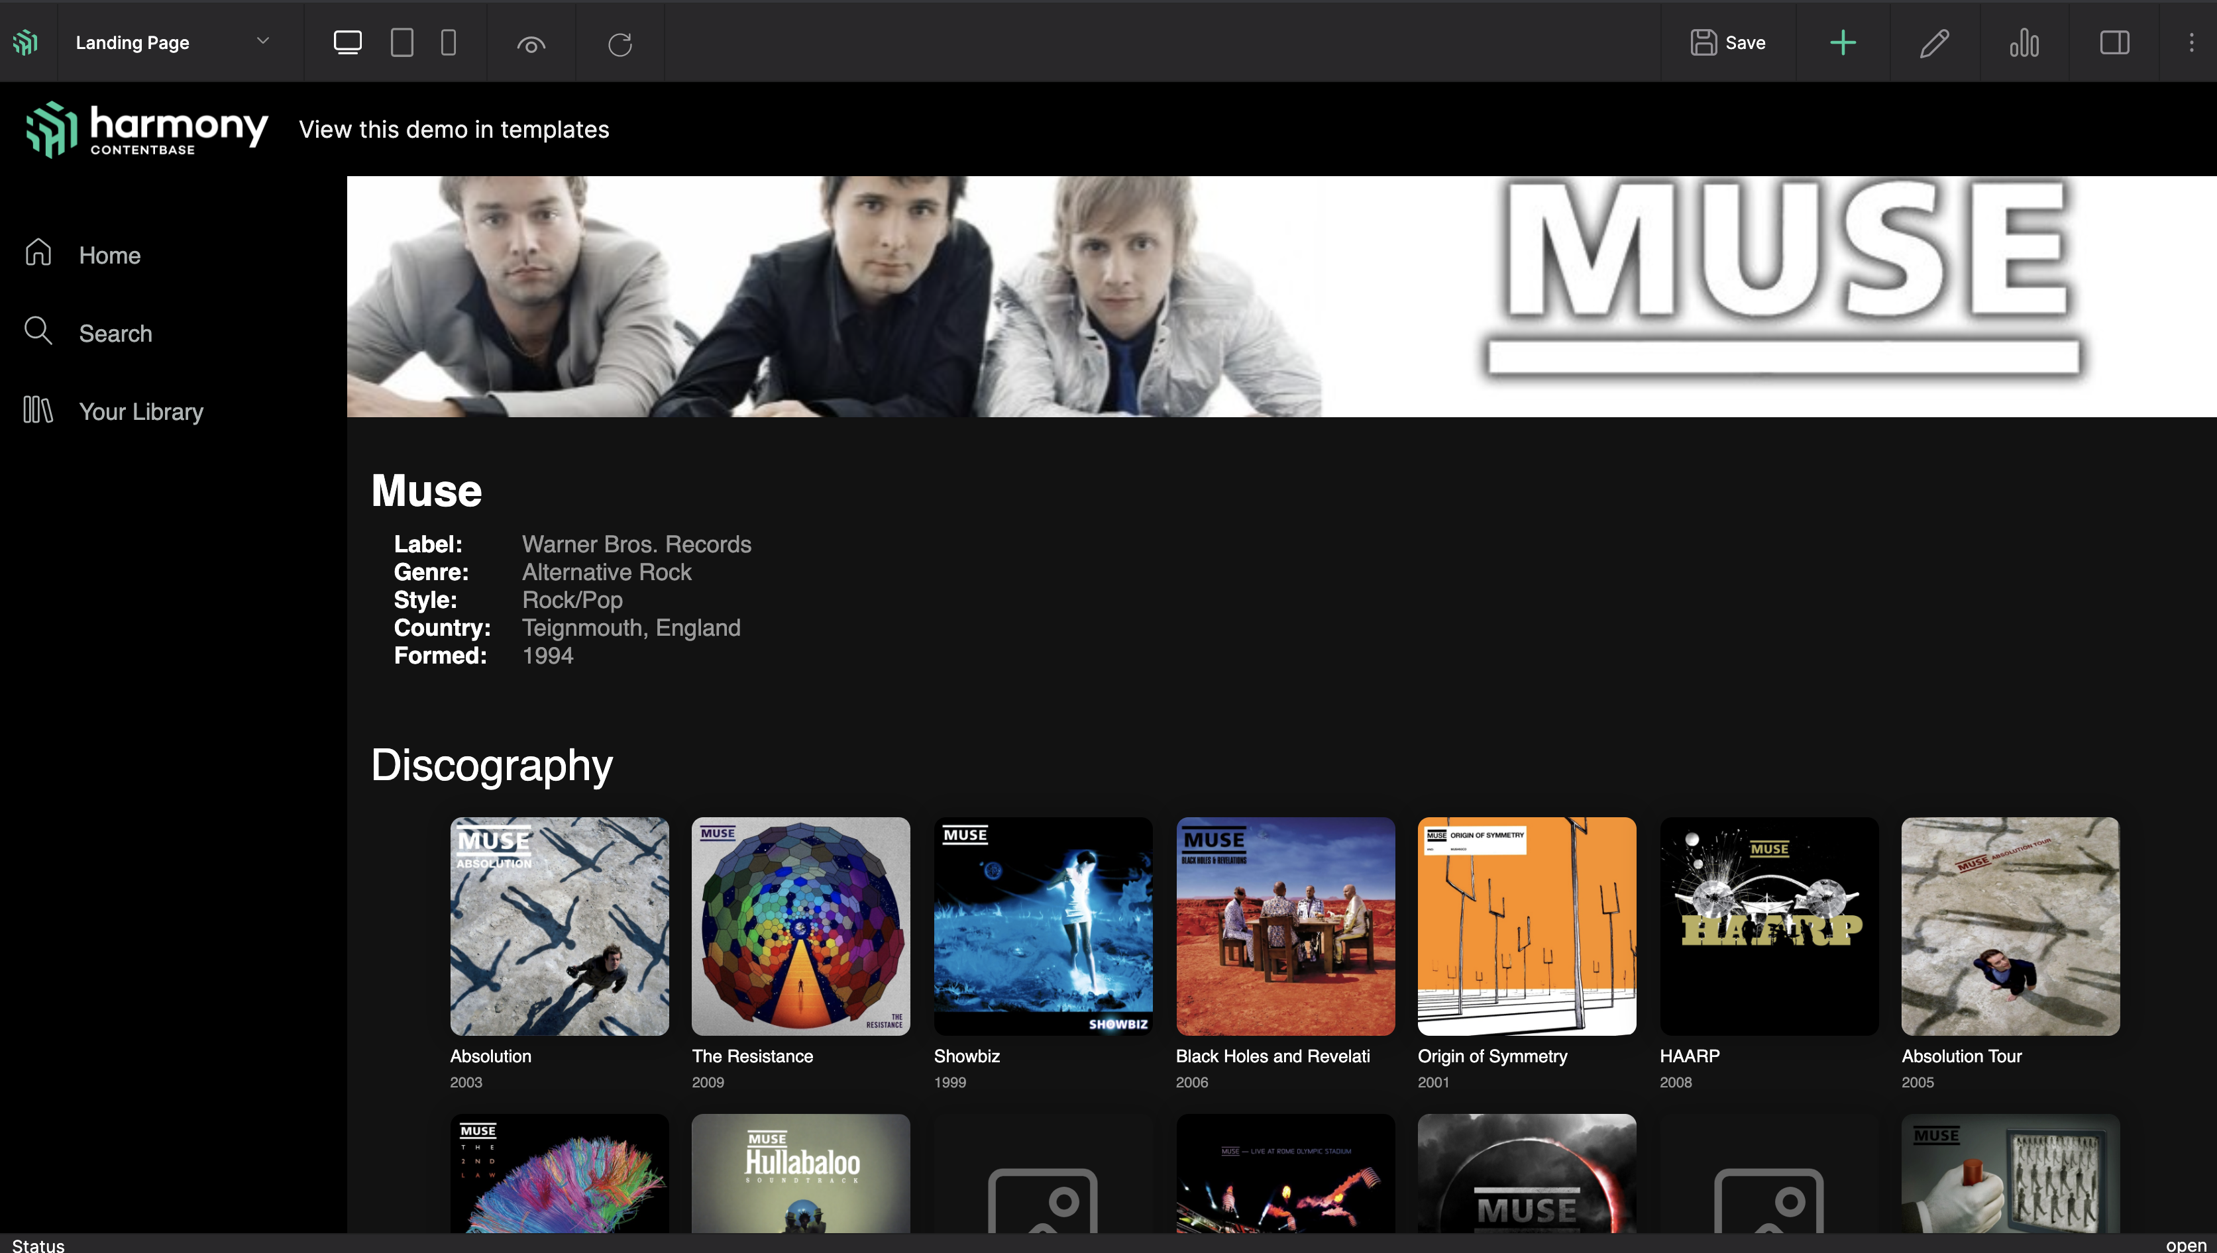The image size is (2217, 1253).
Task: Open Your Library in sidebar
Action: click(141, 411)
